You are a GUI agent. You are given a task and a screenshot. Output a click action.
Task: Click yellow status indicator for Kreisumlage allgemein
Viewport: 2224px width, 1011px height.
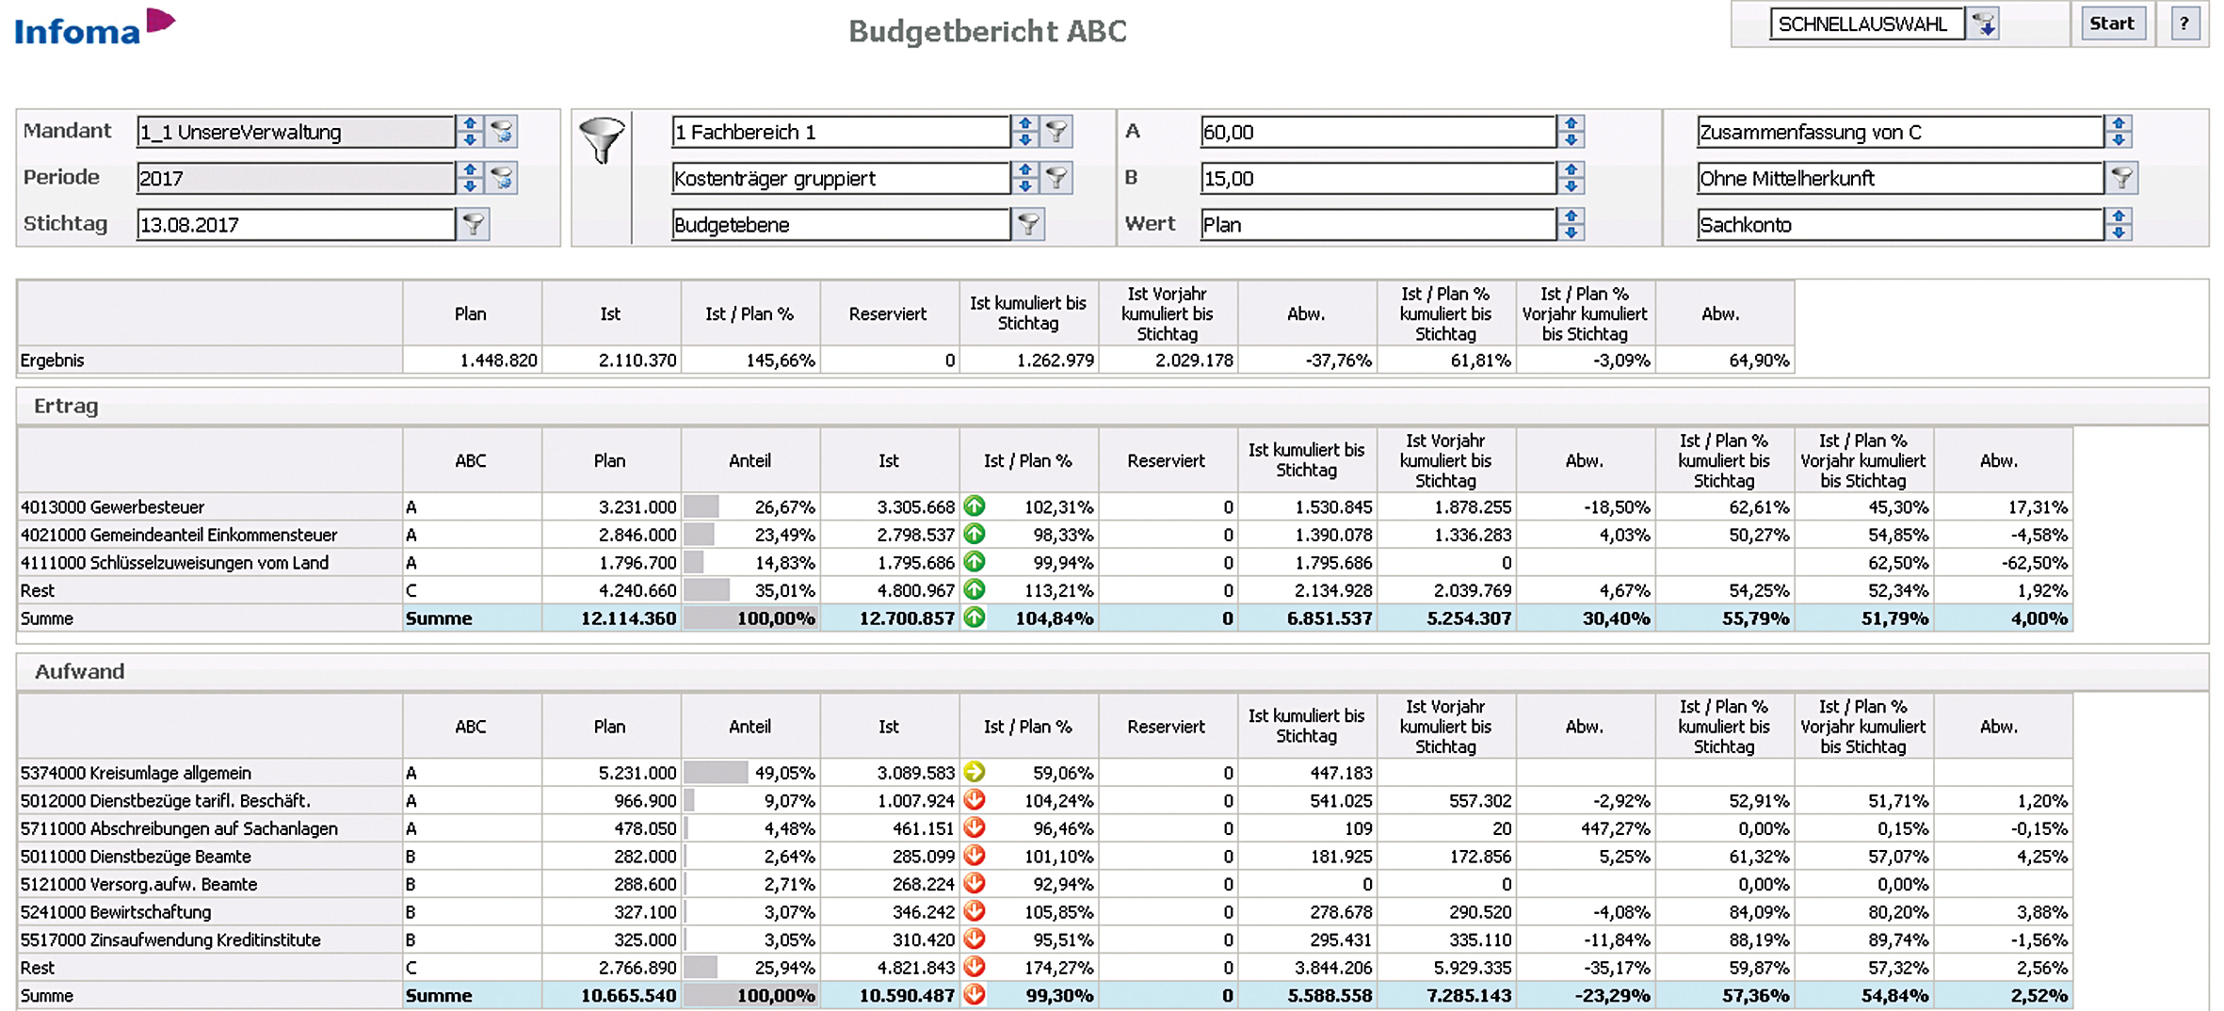[975, 773]
